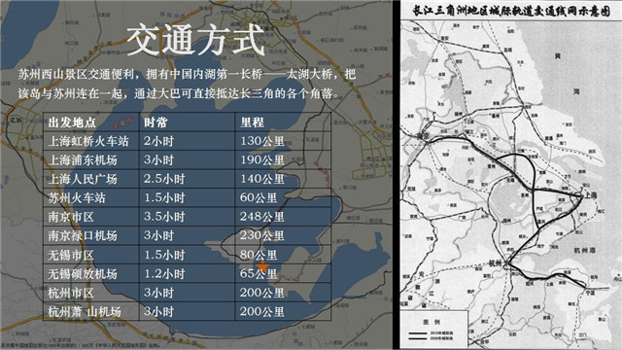Click the 图例 legend box

(433, 329)
